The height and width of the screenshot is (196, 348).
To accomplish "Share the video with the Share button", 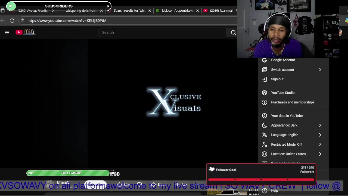I will point(159,185).
